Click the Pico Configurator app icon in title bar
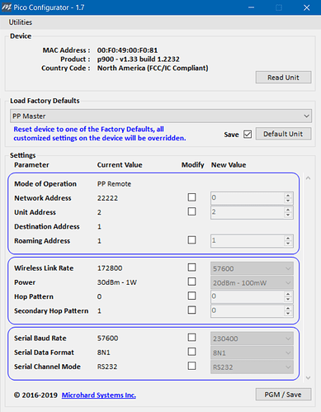 coord(7,7)
